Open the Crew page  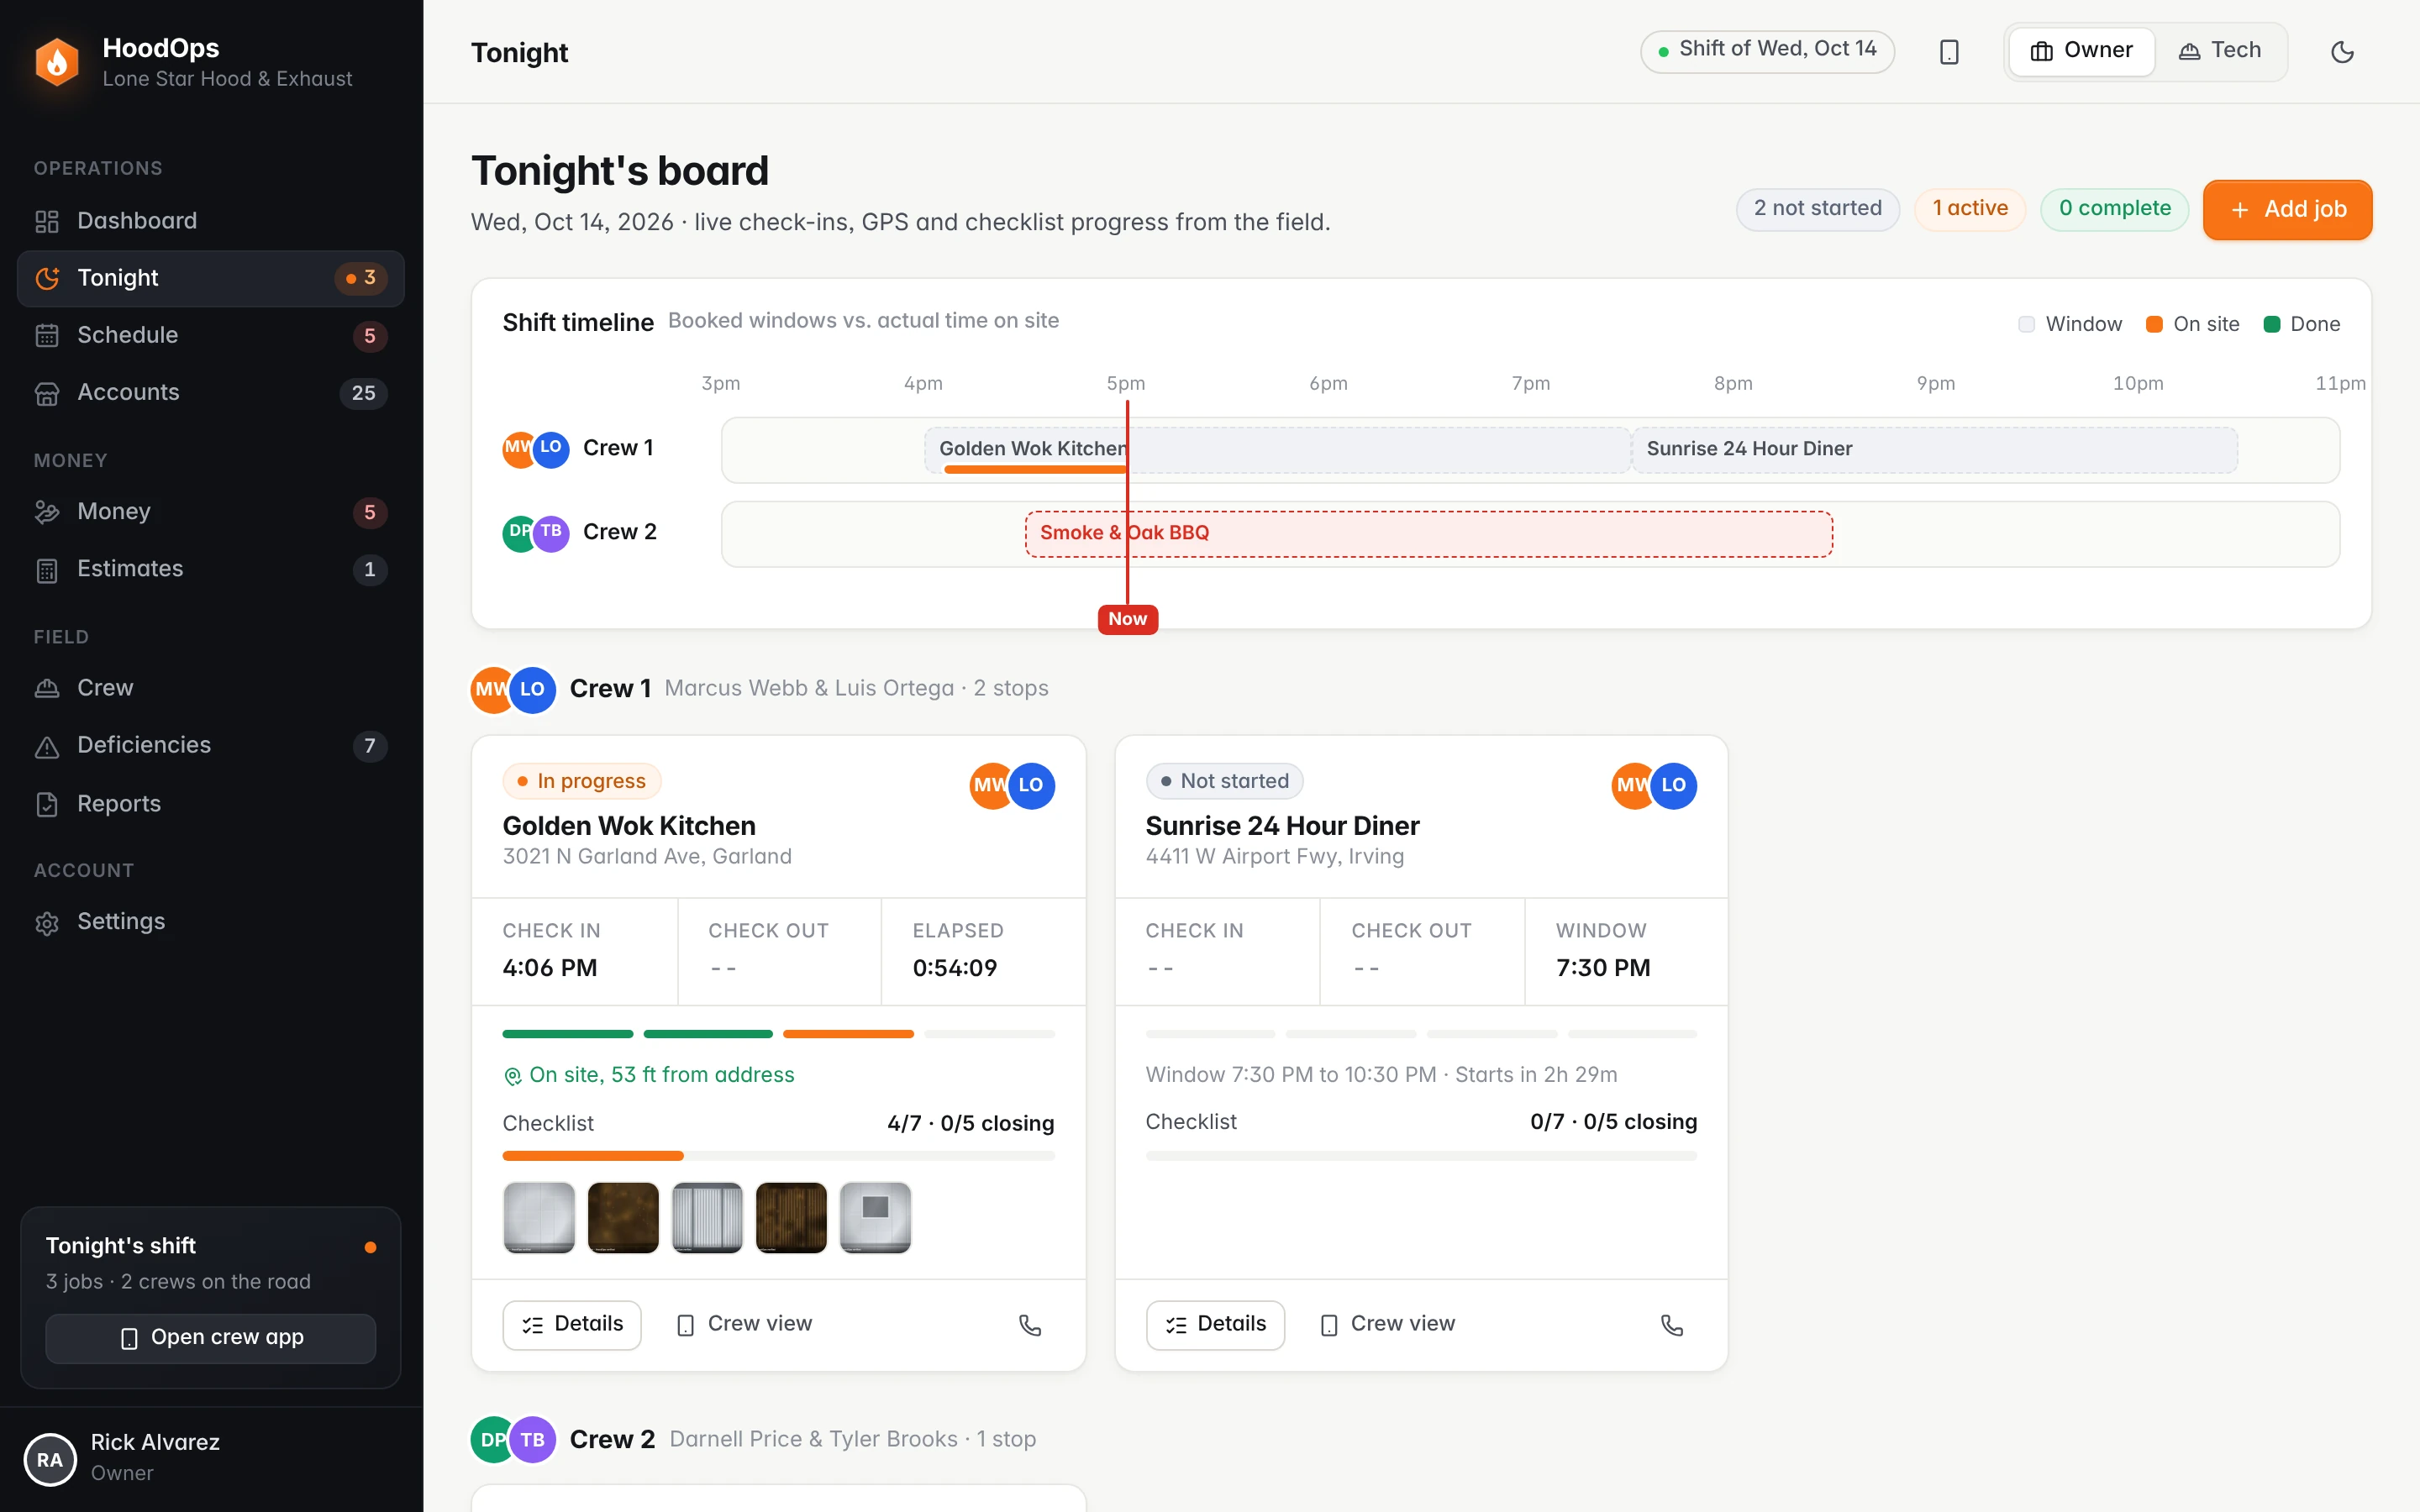[x=210, y=688]
